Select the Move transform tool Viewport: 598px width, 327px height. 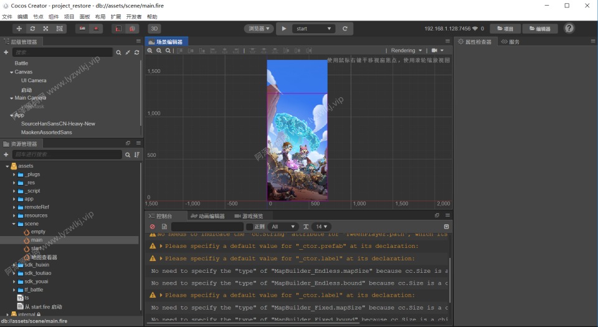[x=19, y=29]
